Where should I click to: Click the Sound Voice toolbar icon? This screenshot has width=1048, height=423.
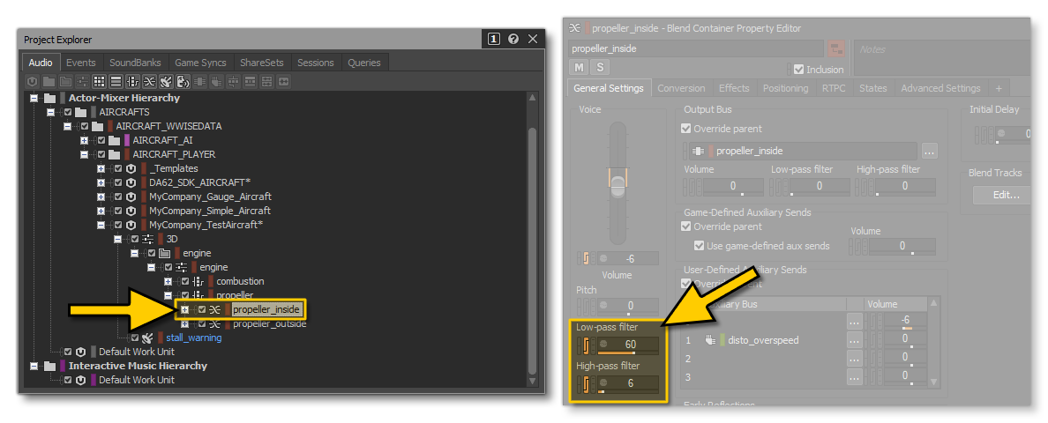[x=183, y=81]
